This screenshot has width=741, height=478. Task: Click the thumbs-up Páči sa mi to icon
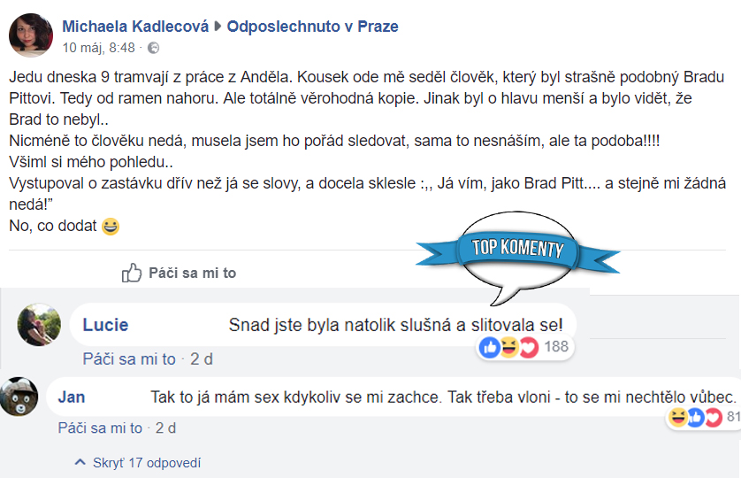pyautogui.click(x=132, y=273)
